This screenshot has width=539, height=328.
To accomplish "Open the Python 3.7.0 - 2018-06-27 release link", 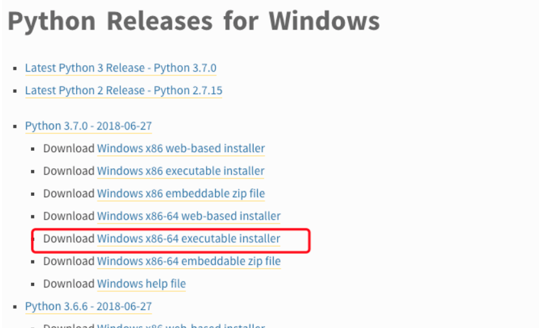I will [x=88, y=126].
